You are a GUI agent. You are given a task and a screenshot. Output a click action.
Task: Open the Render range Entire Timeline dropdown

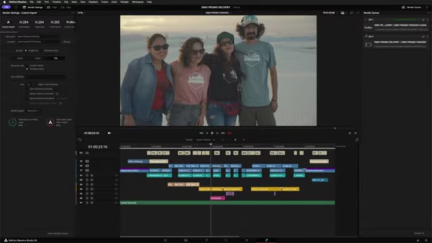(205, 140)
